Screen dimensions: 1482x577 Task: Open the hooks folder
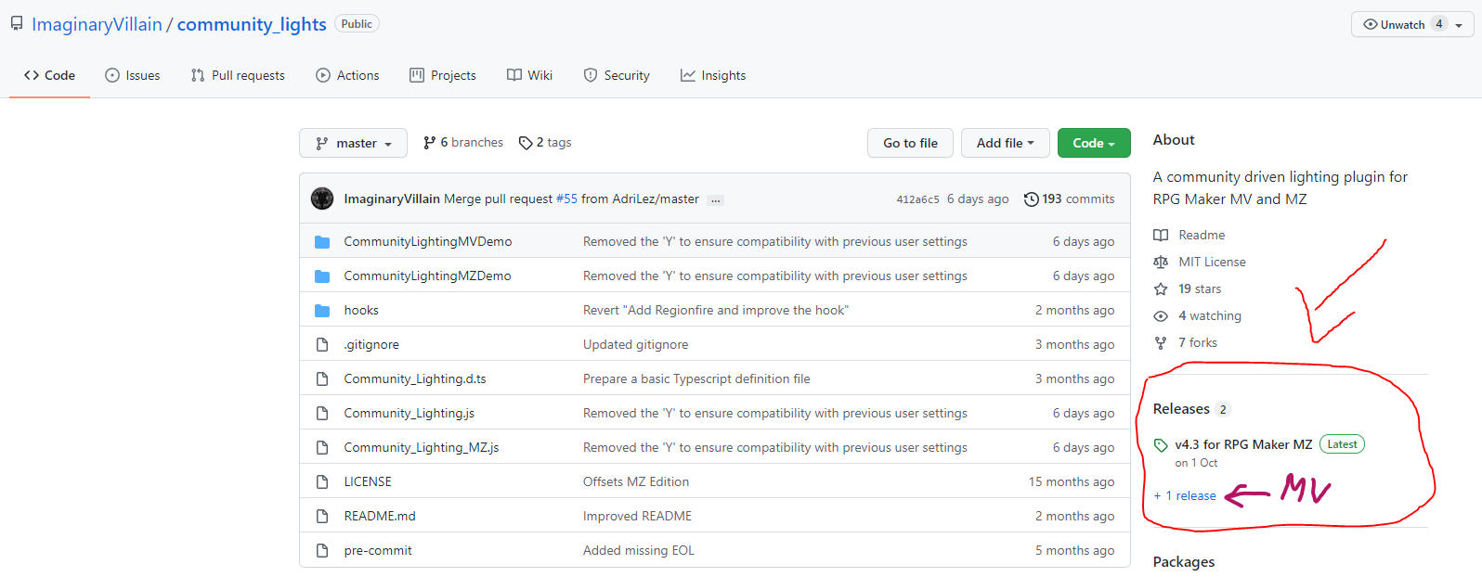click(361, 310)
